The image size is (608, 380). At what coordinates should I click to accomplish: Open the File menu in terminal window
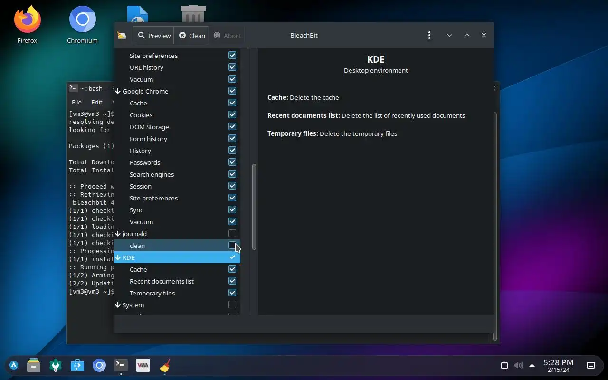76,102
